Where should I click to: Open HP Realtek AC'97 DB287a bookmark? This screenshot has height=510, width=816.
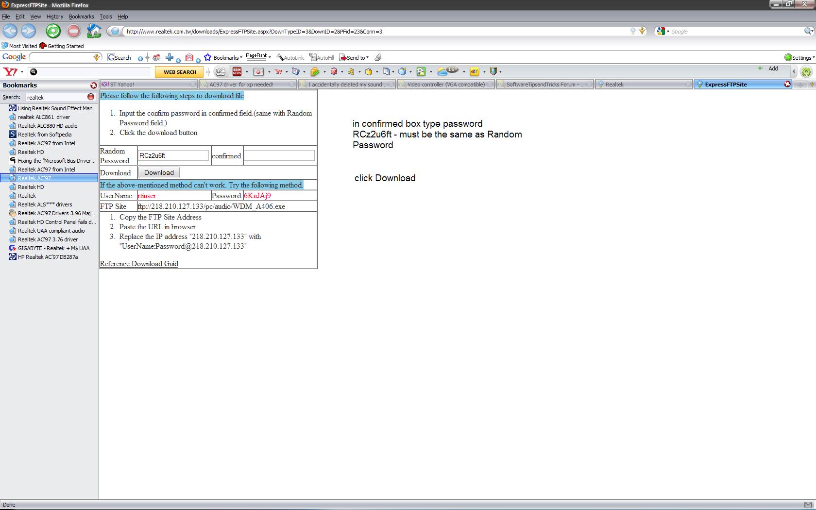pyautogui.click(x=48, y=257)
